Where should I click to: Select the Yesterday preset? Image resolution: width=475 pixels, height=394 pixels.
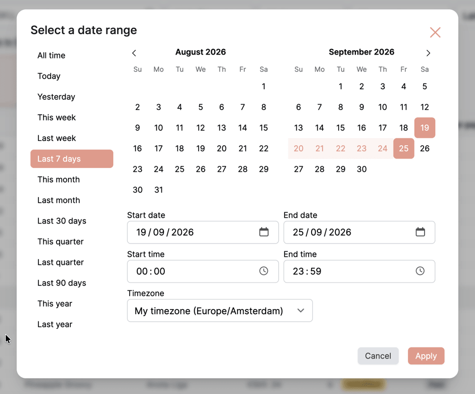[72, 97]
